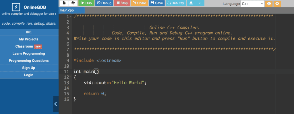Fold the main function body at line 12

71,77
